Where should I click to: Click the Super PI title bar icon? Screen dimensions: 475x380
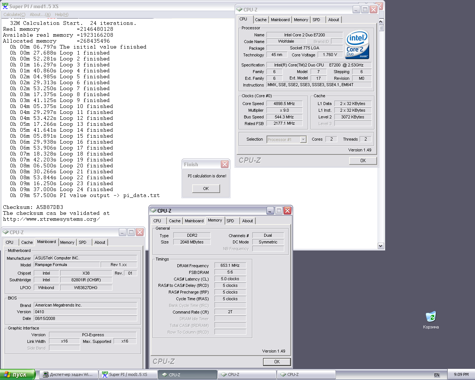5,6
